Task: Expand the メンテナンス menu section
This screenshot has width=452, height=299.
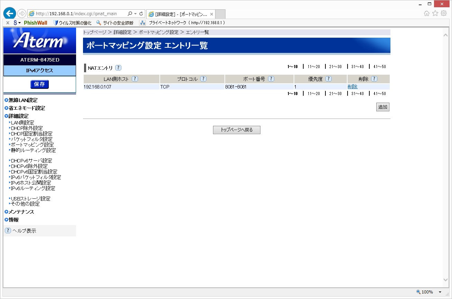Action: pyautogui.click(x=21, y=212)
